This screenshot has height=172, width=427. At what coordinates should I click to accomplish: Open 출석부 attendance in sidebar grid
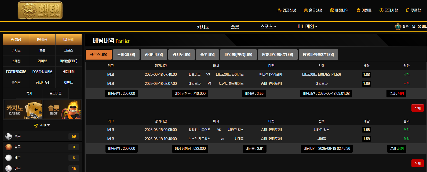16,82
